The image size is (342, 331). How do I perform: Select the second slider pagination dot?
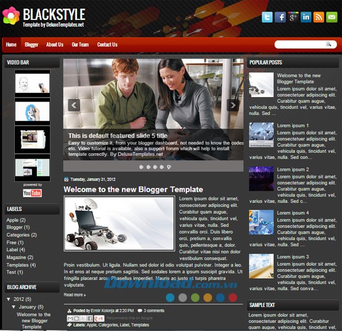[x=148, y=167]
